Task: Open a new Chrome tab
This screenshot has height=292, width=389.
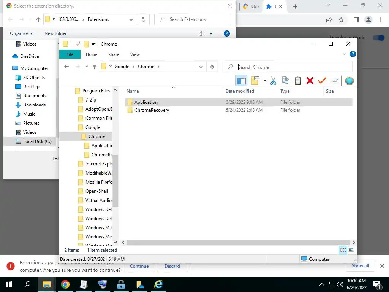Action: coord(295,6)
